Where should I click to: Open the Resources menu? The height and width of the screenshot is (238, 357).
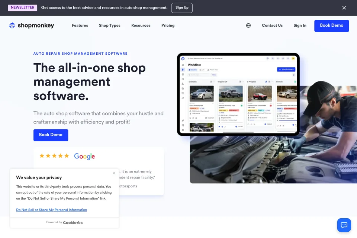tap(141, 26)
